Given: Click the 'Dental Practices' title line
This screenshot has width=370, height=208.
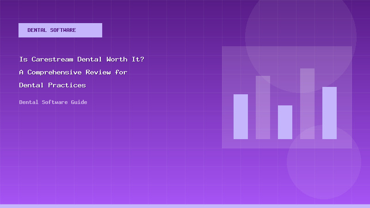Looking at the screenshot, I should pos(52,85).
